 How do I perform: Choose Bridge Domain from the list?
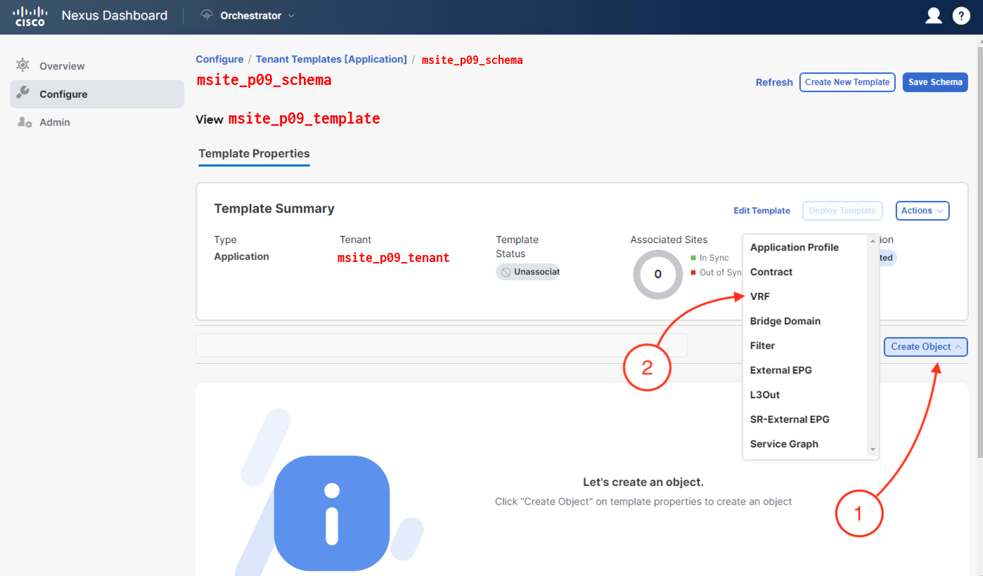click(785, 321)
